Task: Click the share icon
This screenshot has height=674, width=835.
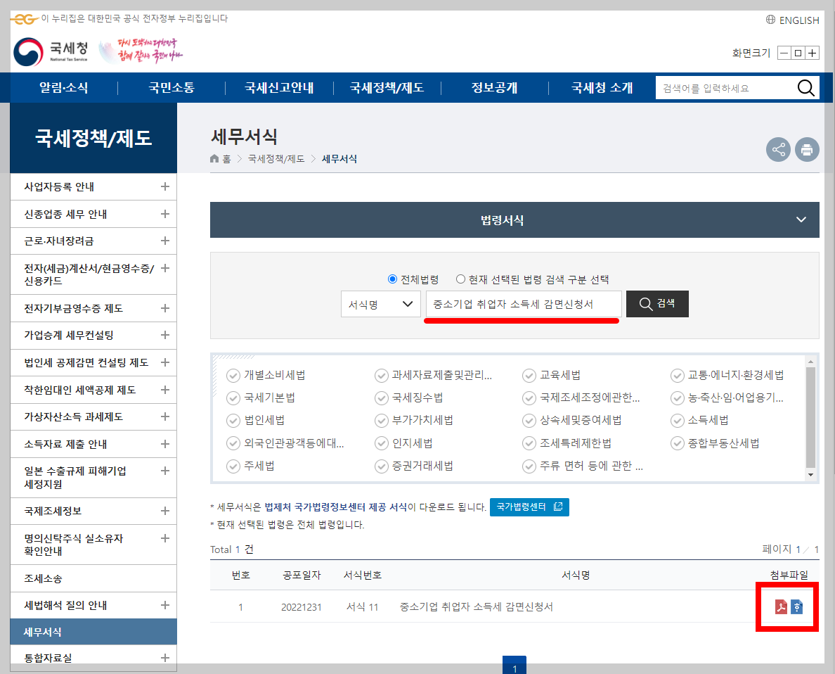Action: point(778,149)
